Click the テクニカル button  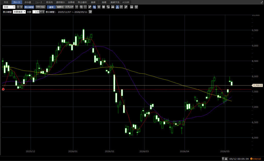click(40, 7)
